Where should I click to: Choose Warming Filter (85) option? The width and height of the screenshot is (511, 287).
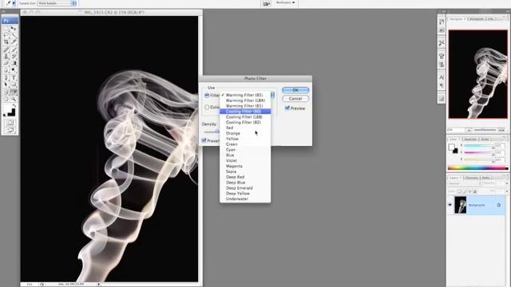(x=245, y=95)
